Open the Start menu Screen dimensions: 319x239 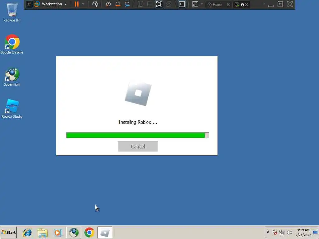coord(8,232)
